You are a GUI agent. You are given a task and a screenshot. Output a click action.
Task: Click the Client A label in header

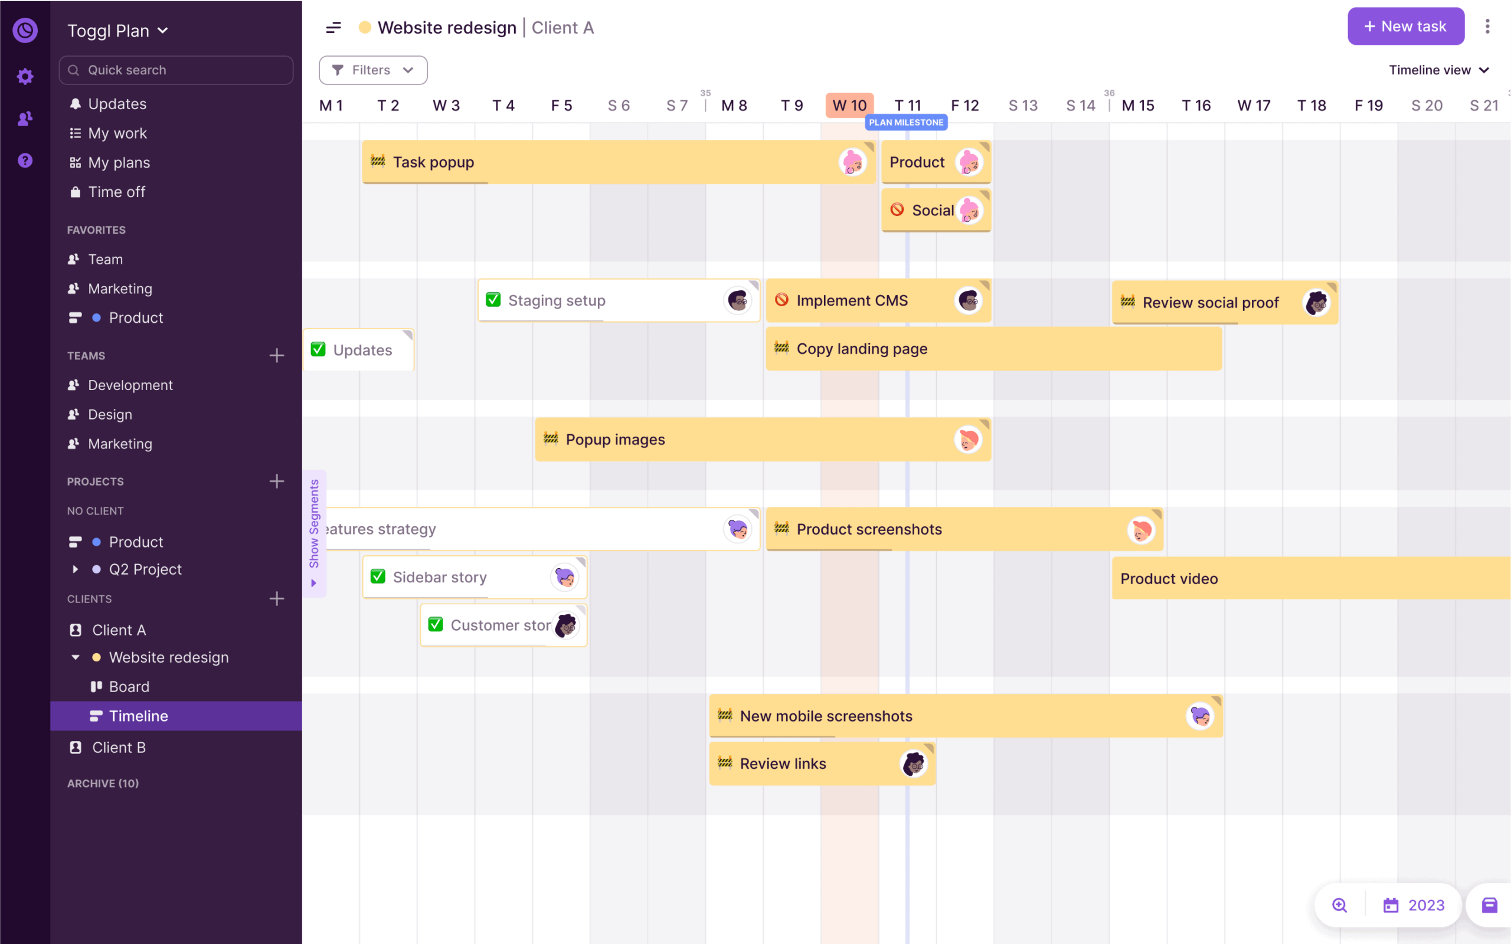coord(562,28)
